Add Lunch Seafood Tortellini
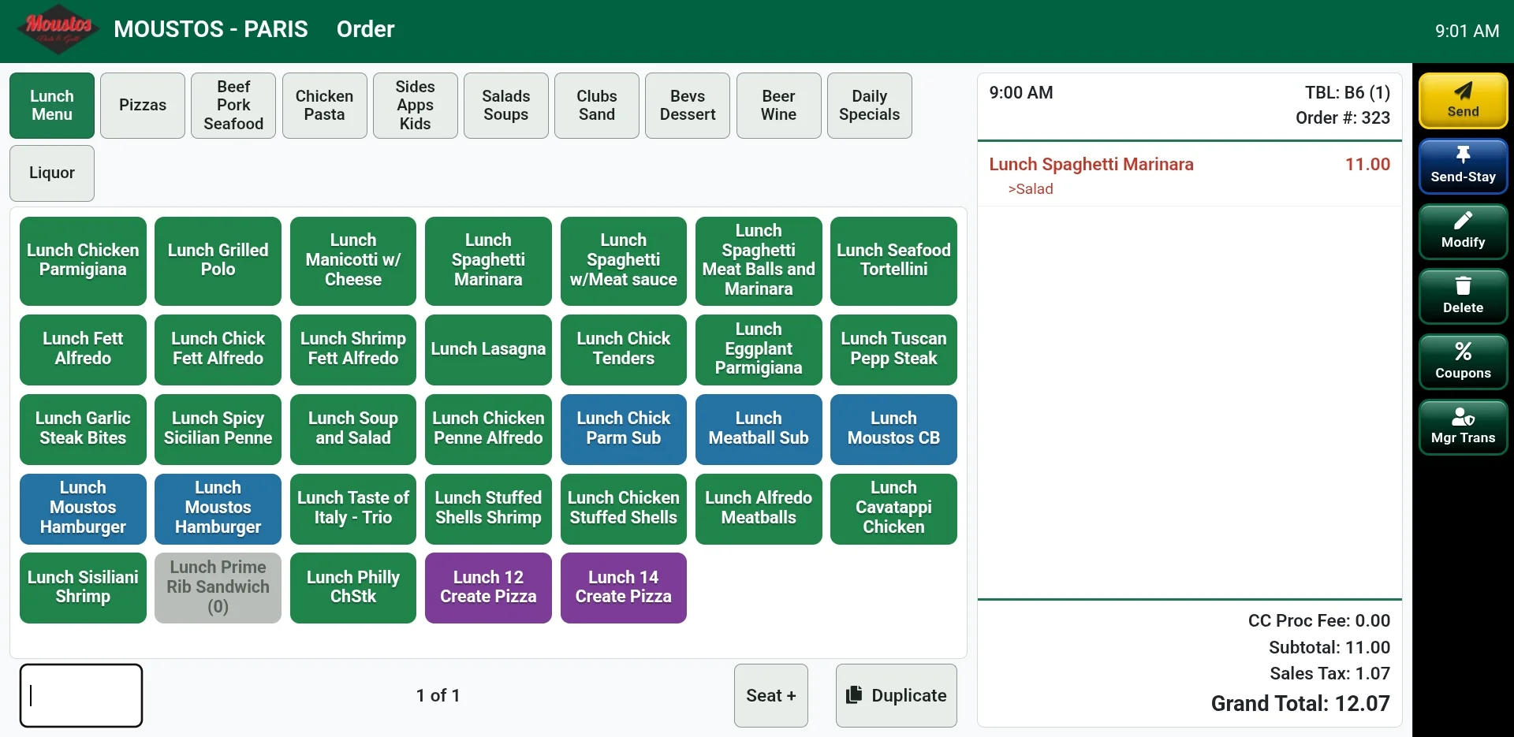The height and width of the screenshot is (737, 1514). click(893, 261)
